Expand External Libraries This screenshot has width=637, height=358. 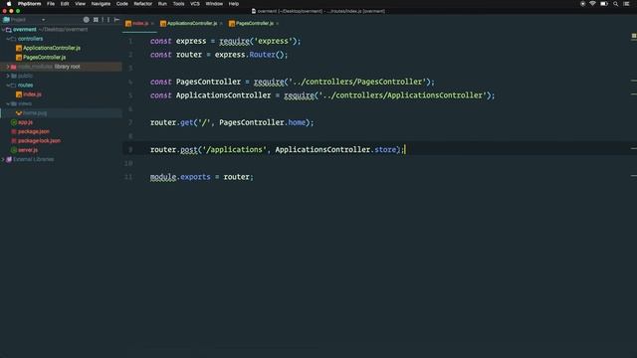point(3,159)
